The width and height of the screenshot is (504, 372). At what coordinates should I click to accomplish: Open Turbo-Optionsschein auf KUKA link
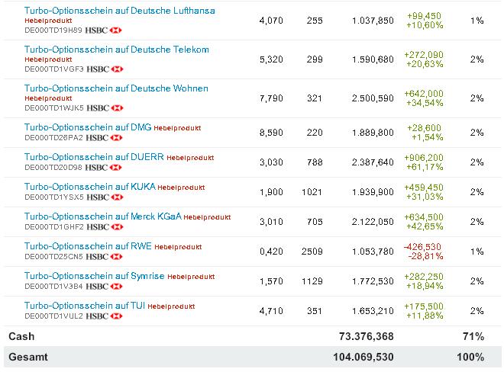tap(91, 187)
